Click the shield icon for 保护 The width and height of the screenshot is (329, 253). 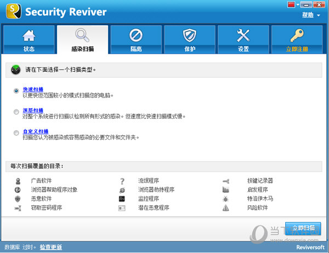(x=190, y=35)
